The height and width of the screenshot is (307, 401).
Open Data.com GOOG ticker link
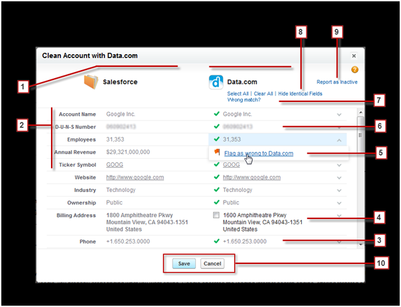coord(231,165)
